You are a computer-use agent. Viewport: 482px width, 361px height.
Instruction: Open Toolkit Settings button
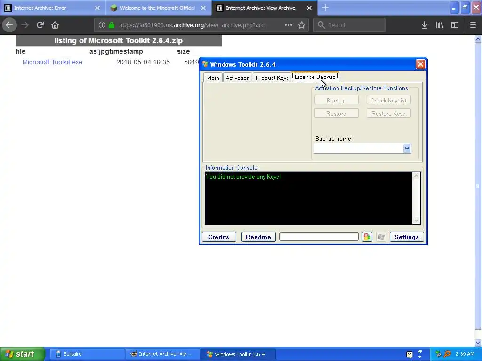(x=407, y=237)
